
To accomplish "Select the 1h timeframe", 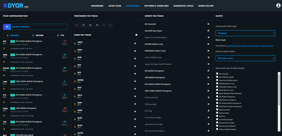I will 83,25.
